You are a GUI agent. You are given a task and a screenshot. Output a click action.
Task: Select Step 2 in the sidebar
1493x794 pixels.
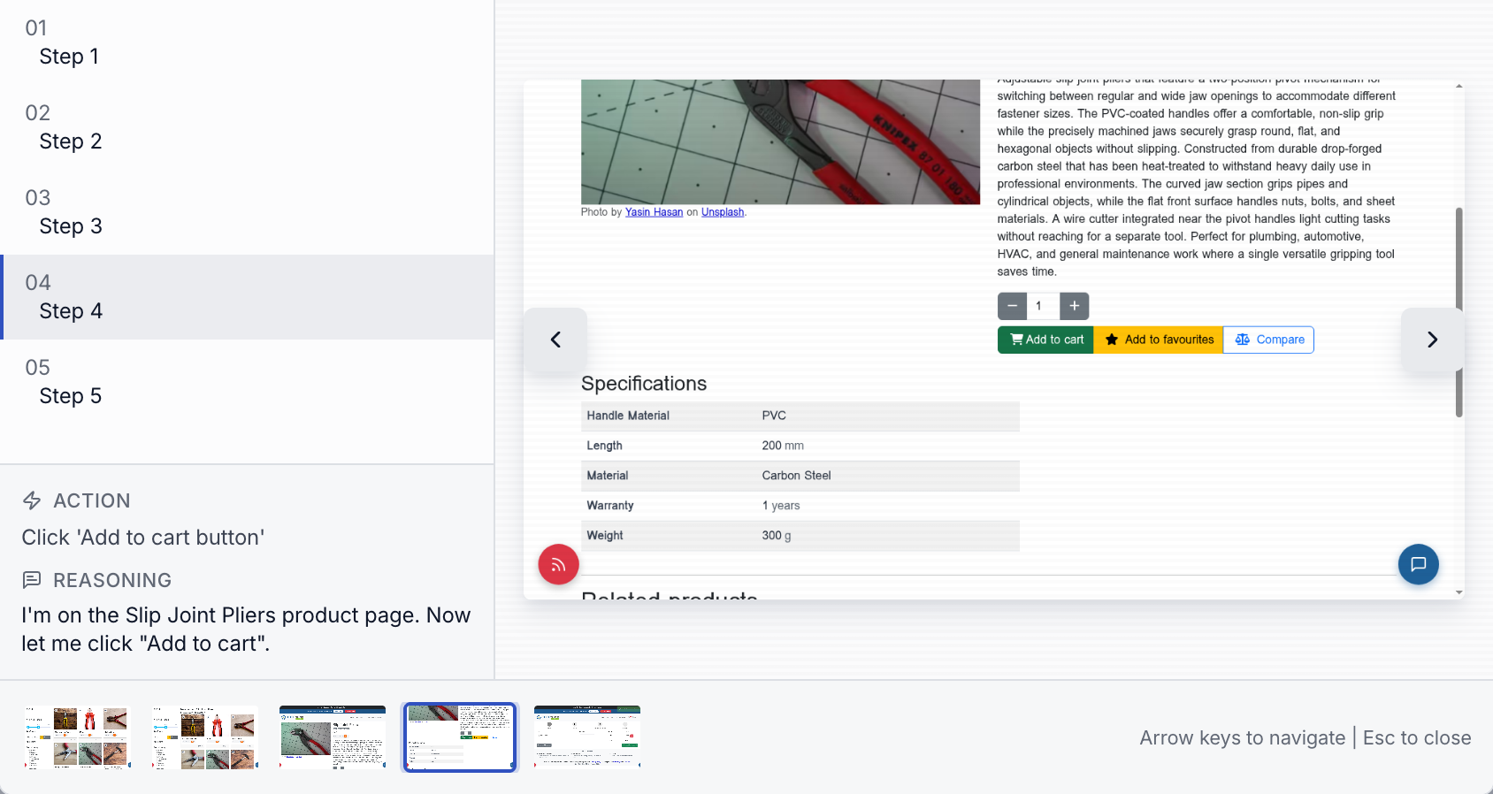pyautogui.click(x=247, y=127)
